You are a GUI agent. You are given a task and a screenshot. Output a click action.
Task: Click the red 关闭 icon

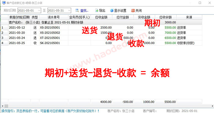pos(133,10)
